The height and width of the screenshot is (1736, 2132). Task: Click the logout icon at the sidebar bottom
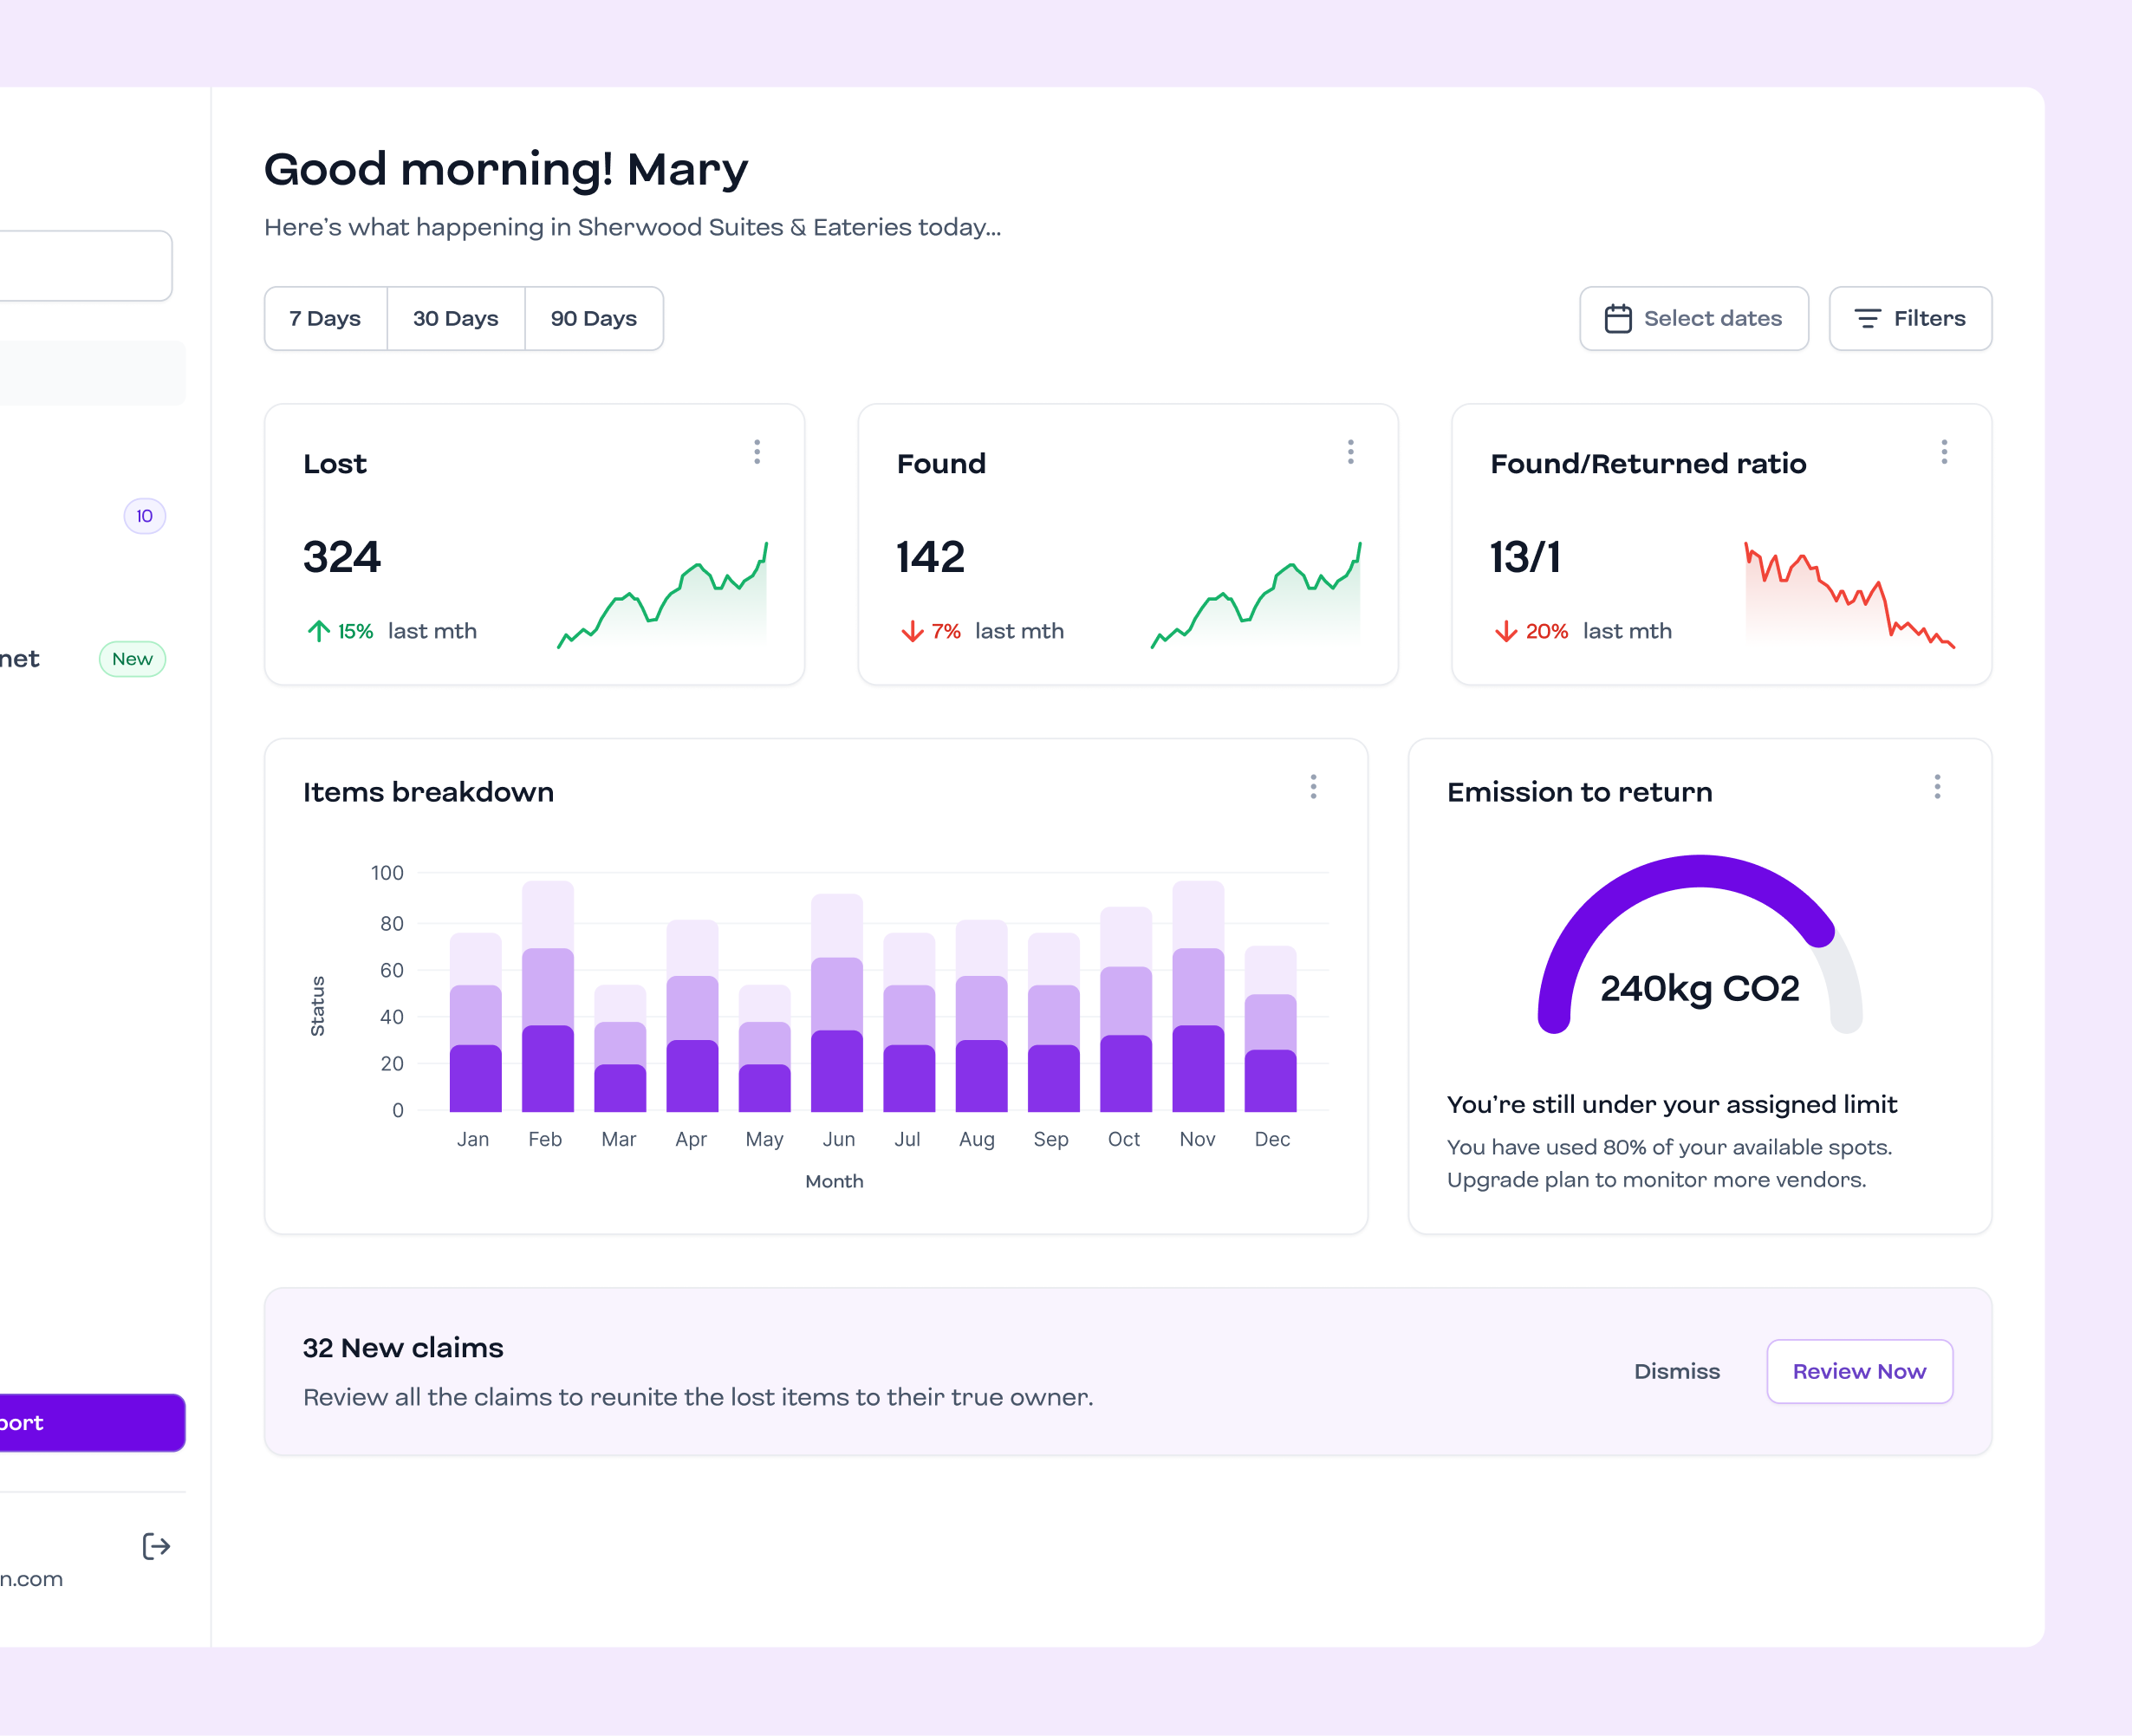pos(156,1547)
